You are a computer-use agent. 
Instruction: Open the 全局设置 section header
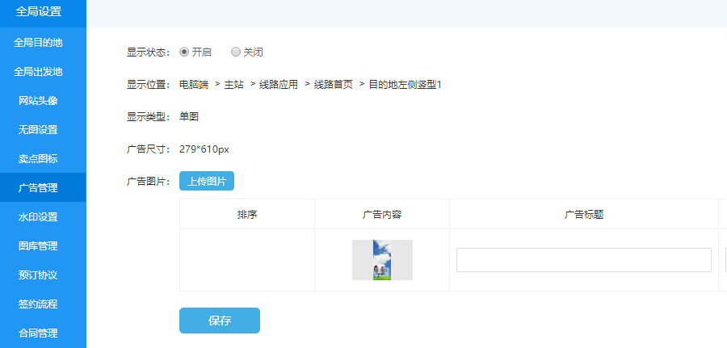[x=39, y=12]
